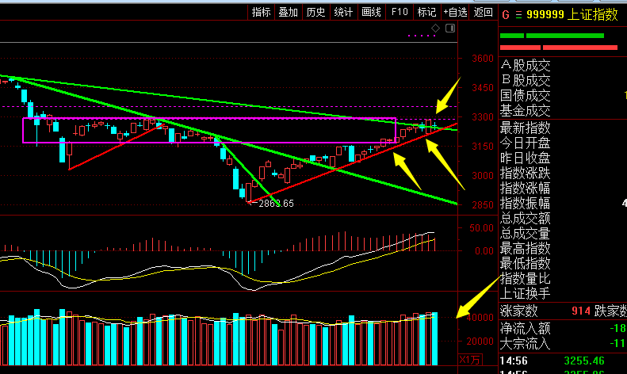Click the 3150 price axis value
The height and width of the screenshot is (374, 627).
[482, 147]
